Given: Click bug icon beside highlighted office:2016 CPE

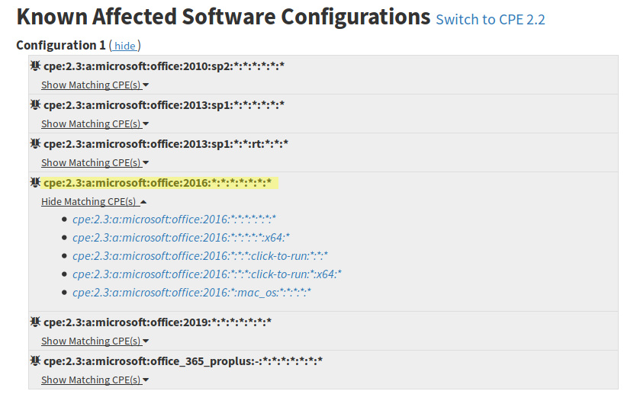Looking at the screenshot, I should [35, 183].
